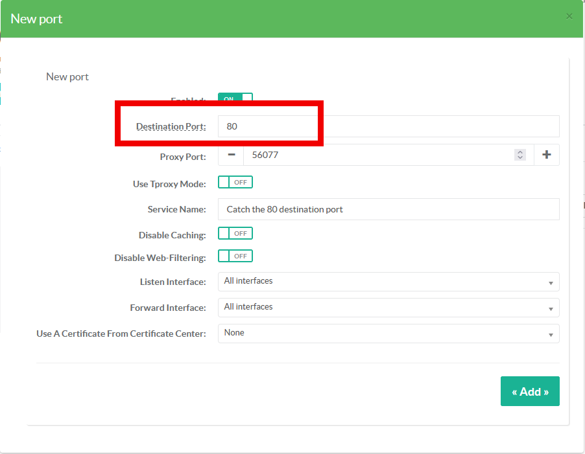Click the Destination Port label
This screenshot has height=454, width=585.
click(x=171, y=127)
